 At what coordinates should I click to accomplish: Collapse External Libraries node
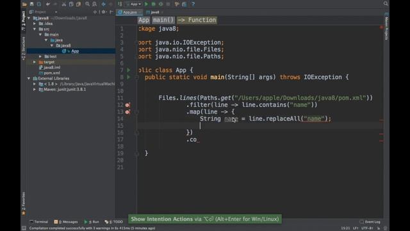click(29, 78)
